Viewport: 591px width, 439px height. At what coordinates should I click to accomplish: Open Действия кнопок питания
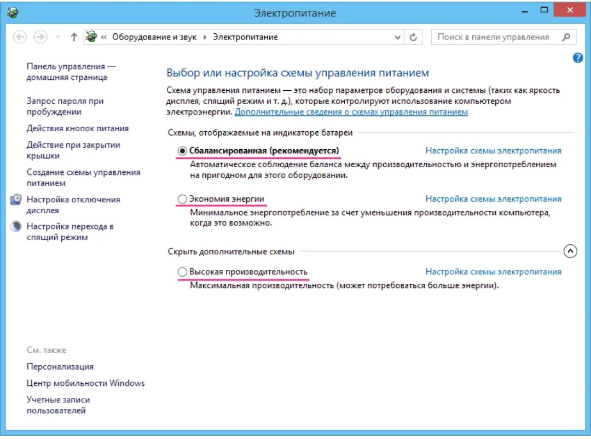tap(77, 128)
